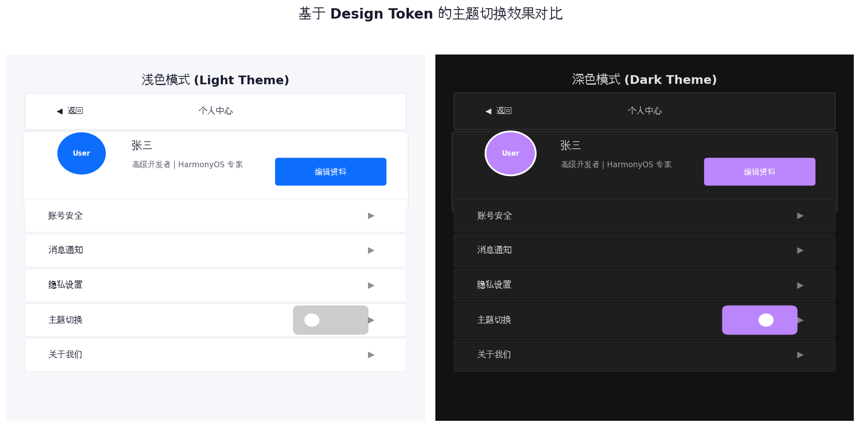860x427 pixels.
Task: Click the name 张三 in the light theme
Action: coord(142,145)
